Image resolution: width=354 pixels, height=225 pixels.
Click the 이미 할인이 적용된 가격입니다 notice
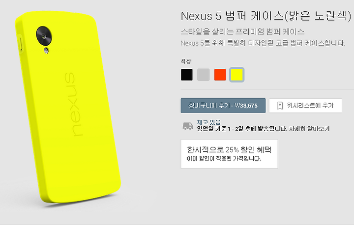(x=224, y=159)
